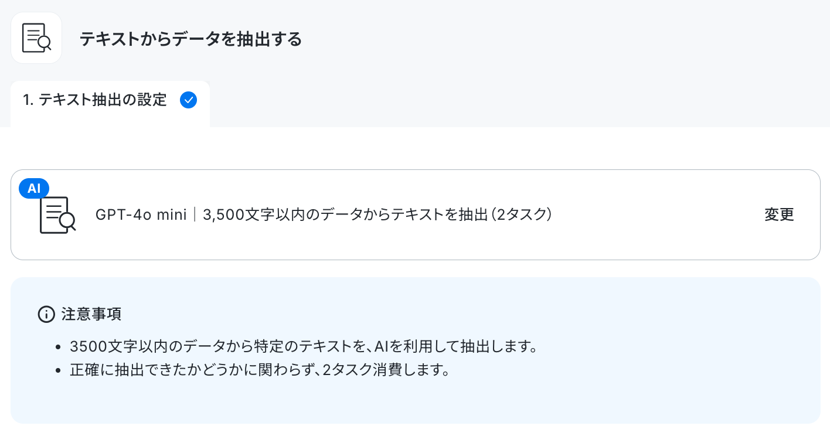830x436 pixels.
Task: Click the document-search icon in the page header
Action: point(36,38)
